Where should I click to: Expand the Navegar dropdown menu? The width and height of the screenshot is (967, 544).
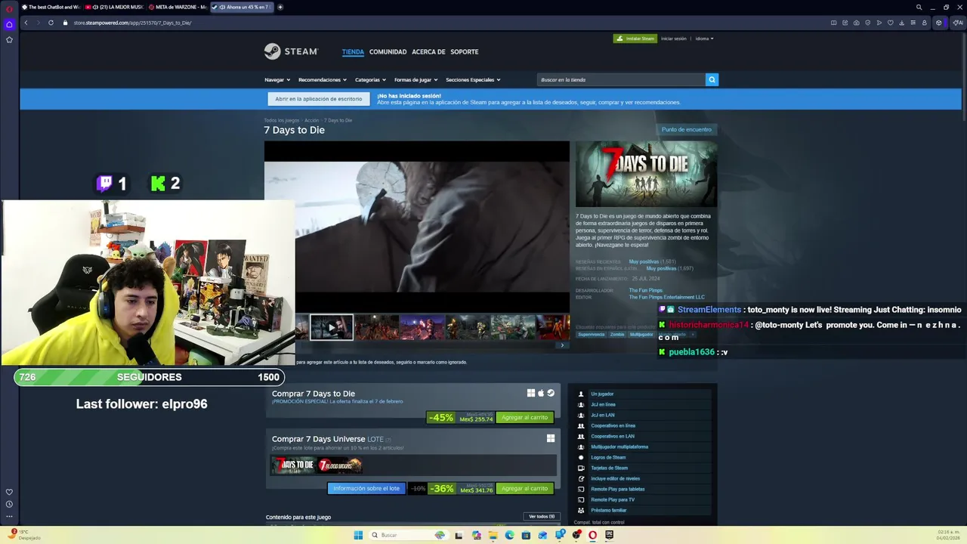click(x=277, y=79)
